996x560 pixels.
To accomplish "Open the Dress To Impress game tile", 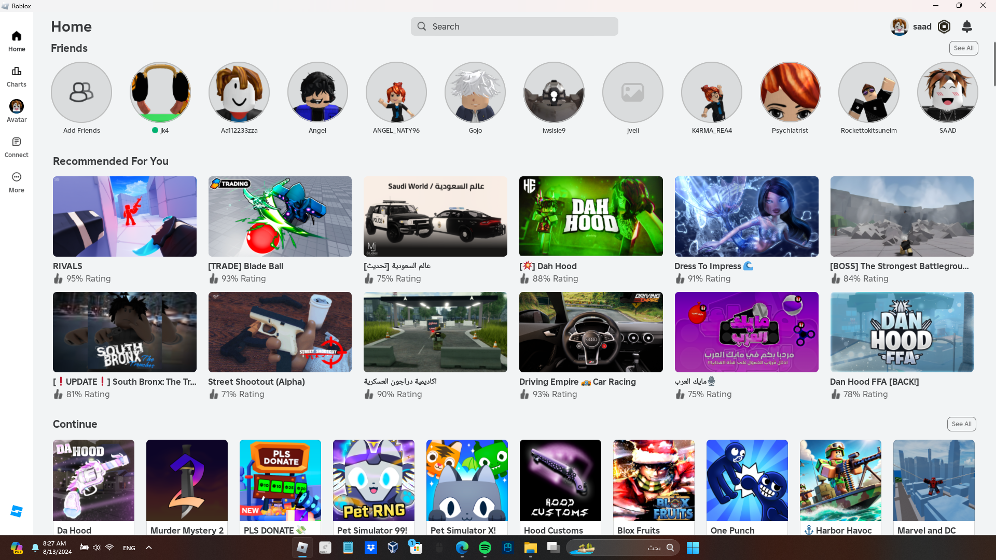I will pos(746,216).
